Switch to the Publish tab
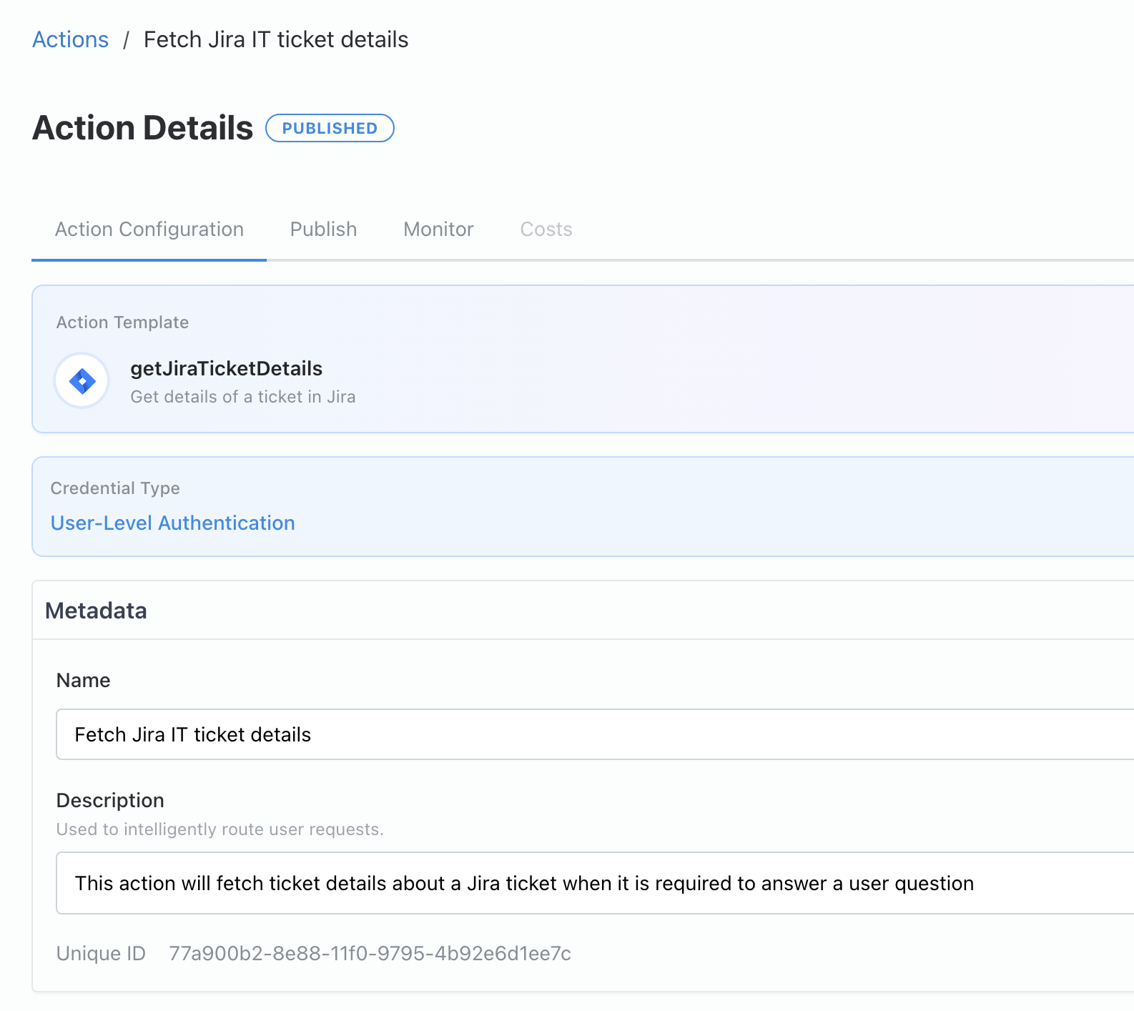This screenshot has width=1134, height=1011. click(x=323, y=230)
